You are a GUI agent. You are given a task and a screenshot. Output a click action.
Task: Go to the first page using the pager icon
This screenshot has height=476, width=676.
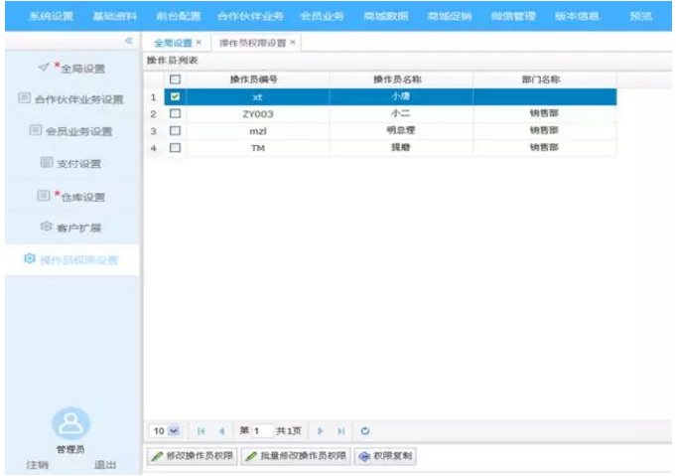click(x=201, y=431)
